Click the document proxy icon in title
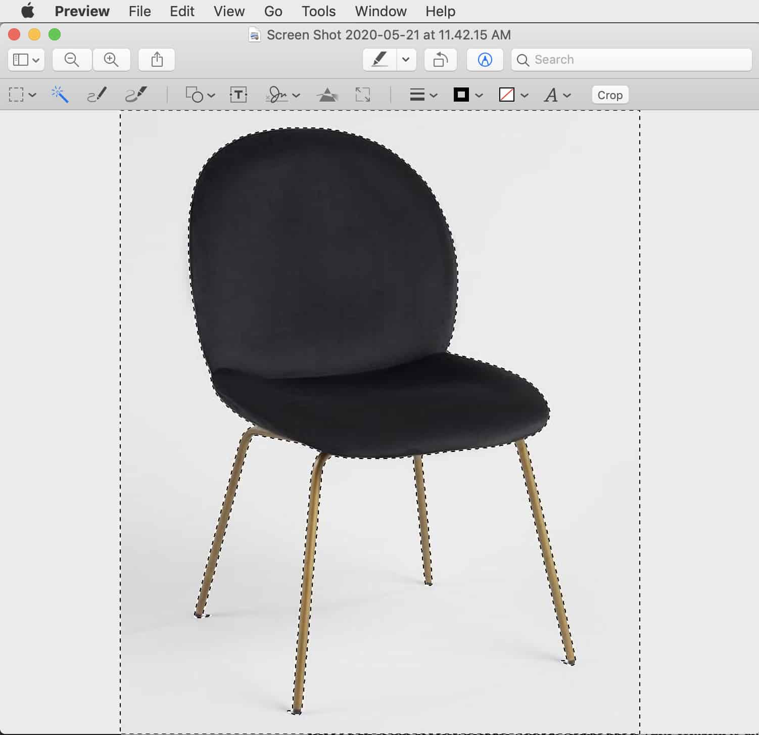Image resolution: width=759 pixels, height=735 pixels. [255, 35]
